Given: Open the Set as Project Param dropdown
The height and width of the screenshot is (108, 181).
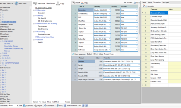Looking at the screenshot, I should point(115,54).
